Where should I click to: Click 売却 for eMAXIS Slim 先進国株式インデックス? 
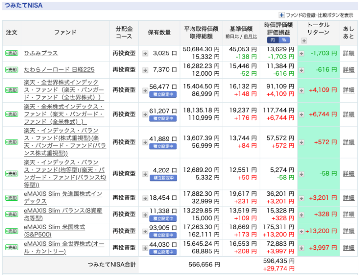click(x=12, y=198)
